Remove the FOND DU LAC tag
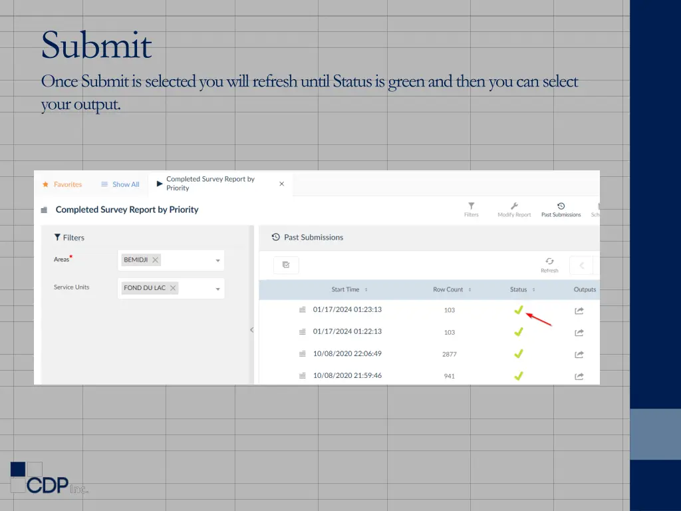Viewport: 681px width, 511px height. click(173, 288)
